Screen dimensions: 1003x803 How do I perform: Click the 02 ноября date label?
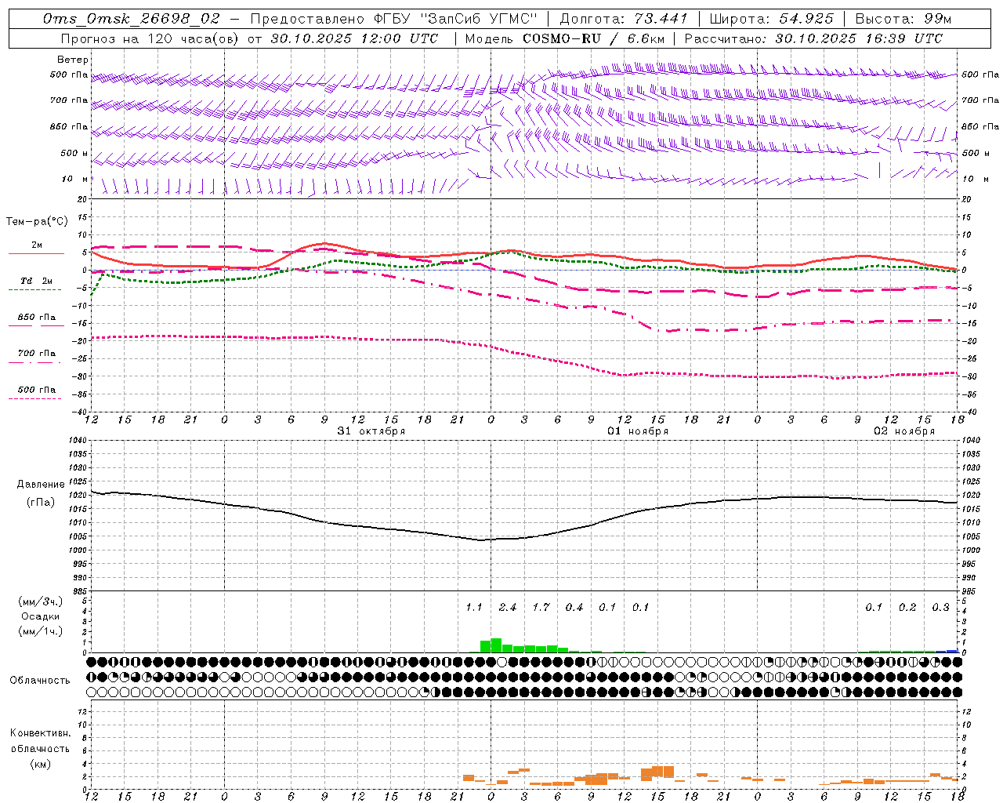coord(904,431)
